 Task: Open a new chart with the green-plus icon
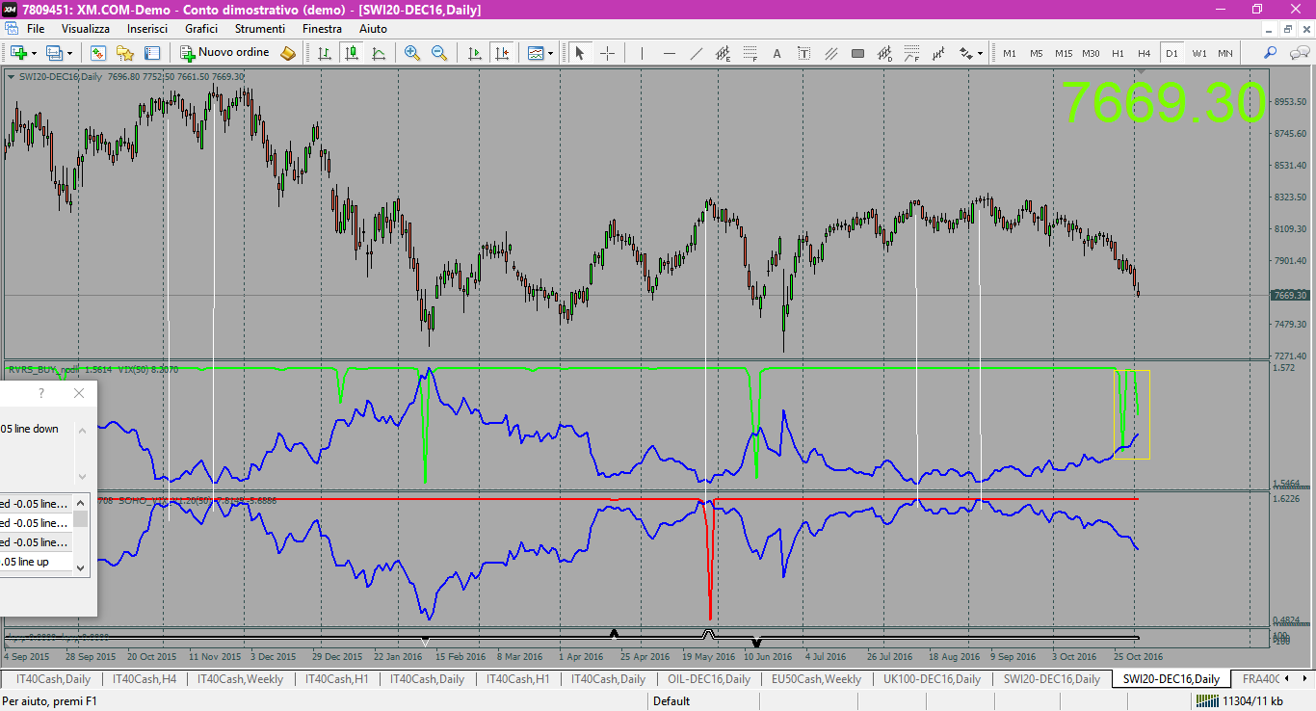pos(18,53)
